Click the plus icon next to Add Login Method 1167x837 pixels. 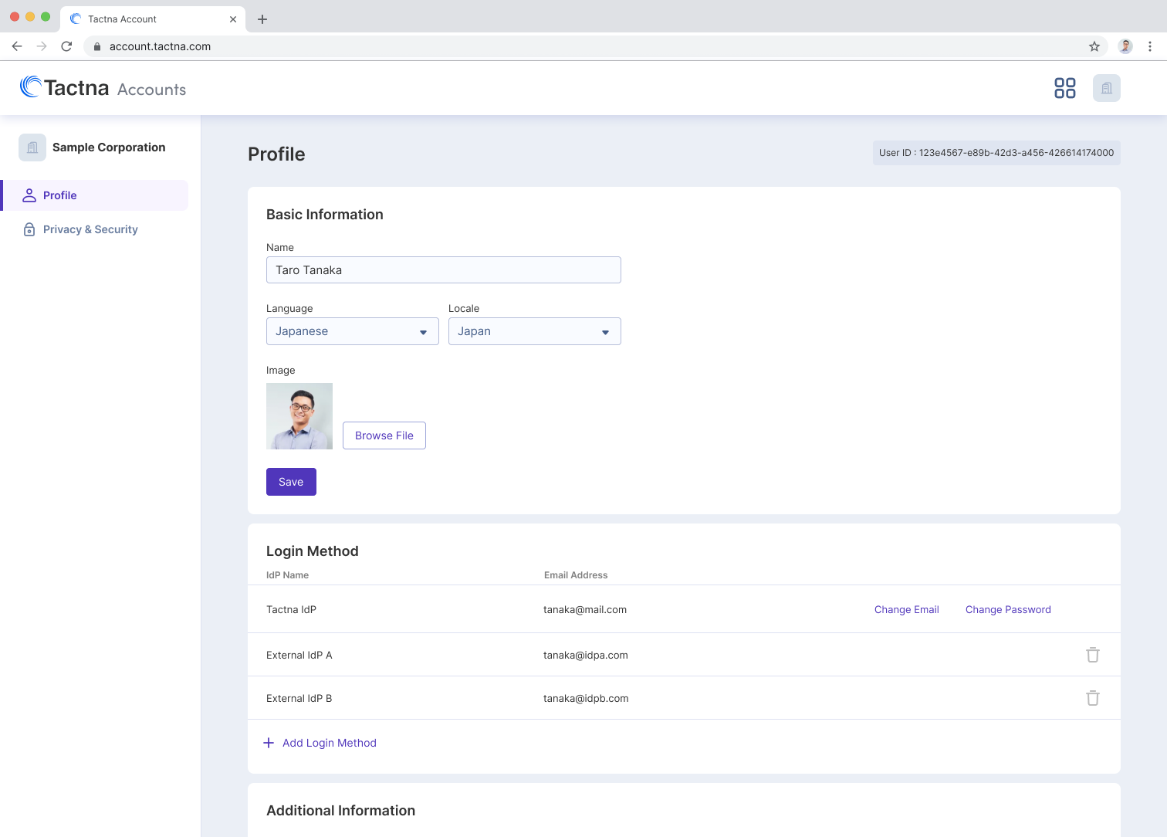pos(268,742)
